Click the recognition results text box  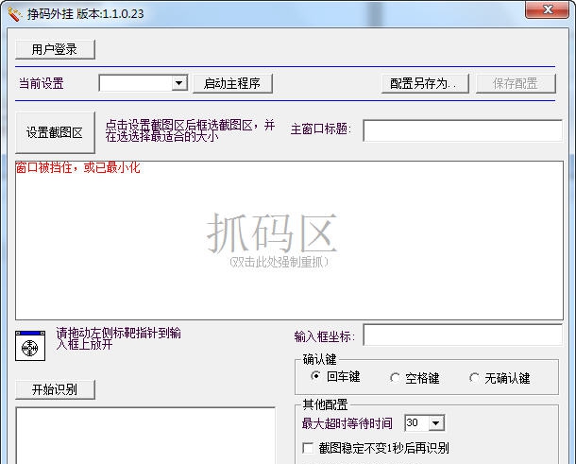[x=145, y=436]
